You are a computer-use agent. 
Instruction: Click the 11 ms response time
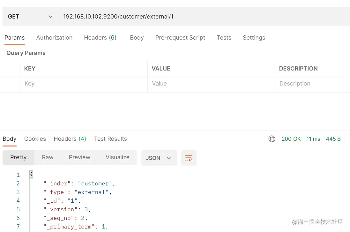tap(313, 139)
